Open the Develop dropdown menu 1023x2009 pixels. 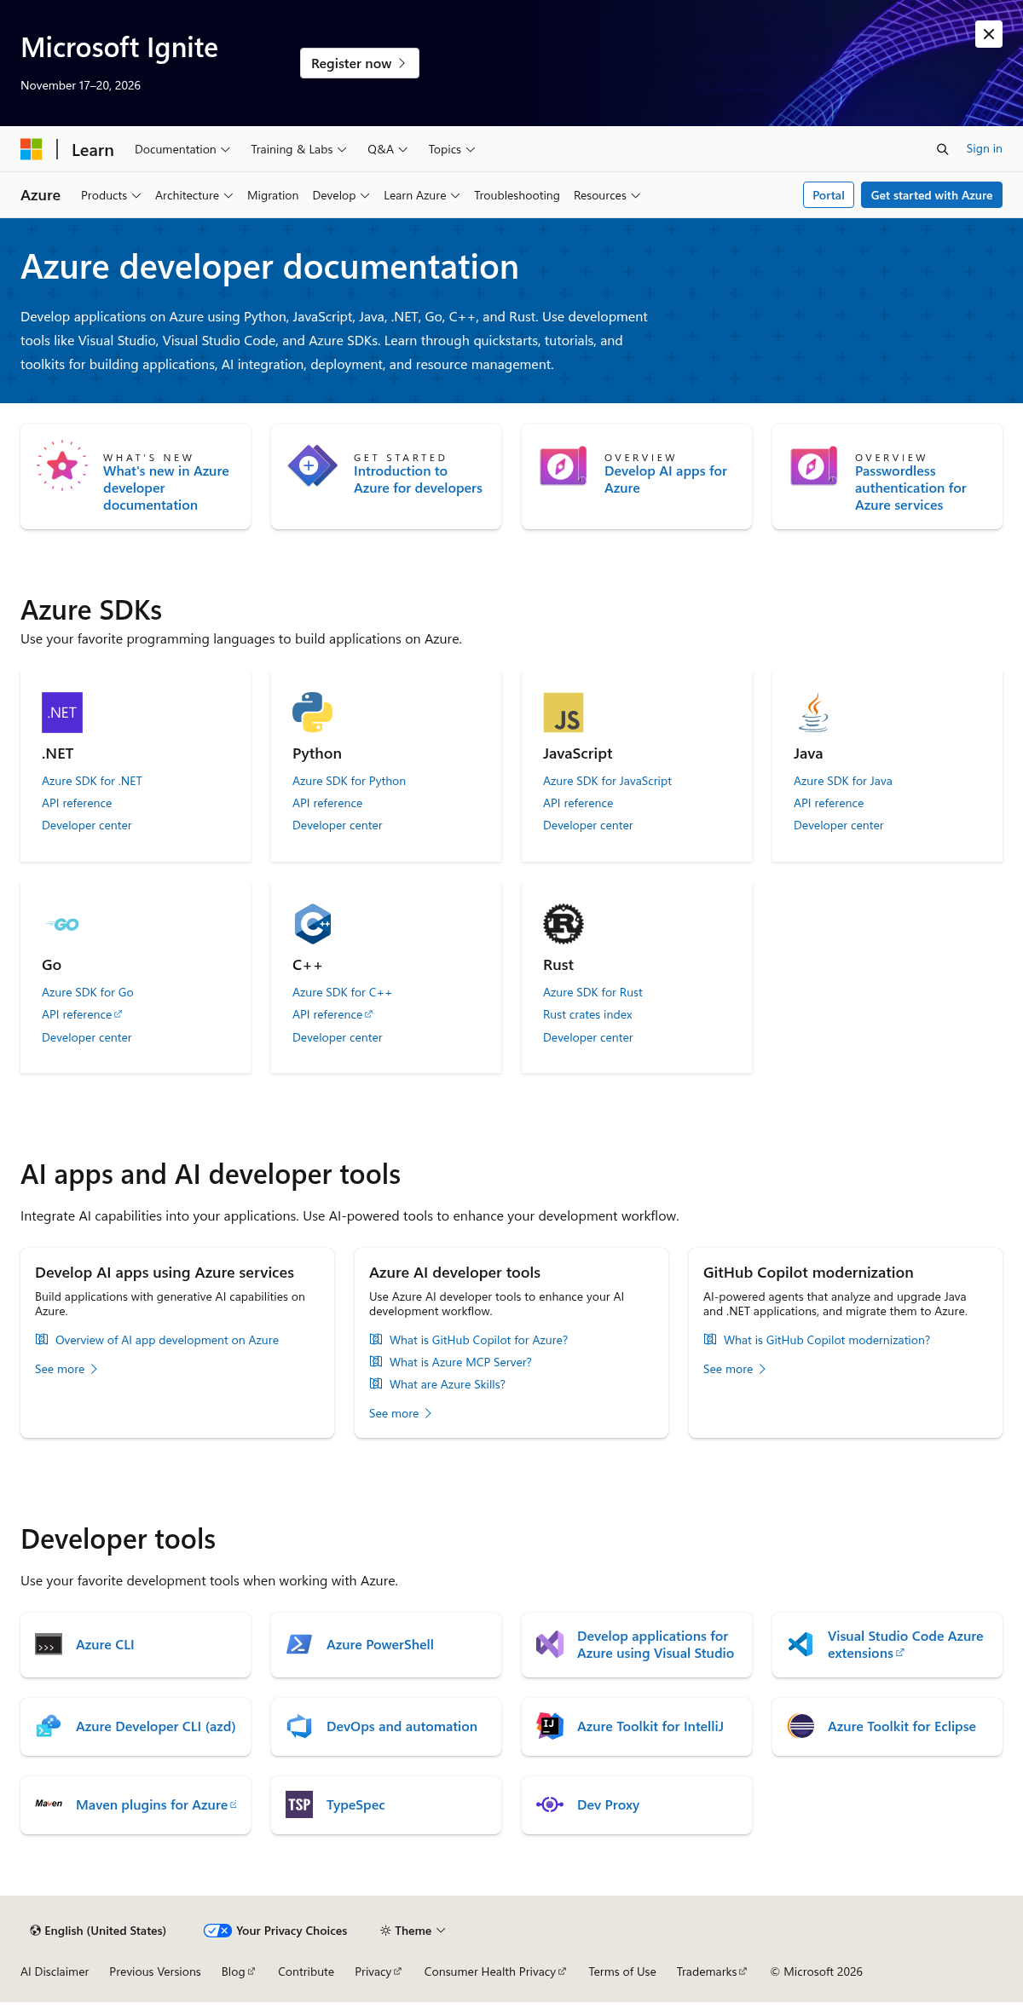coord(341,195)
